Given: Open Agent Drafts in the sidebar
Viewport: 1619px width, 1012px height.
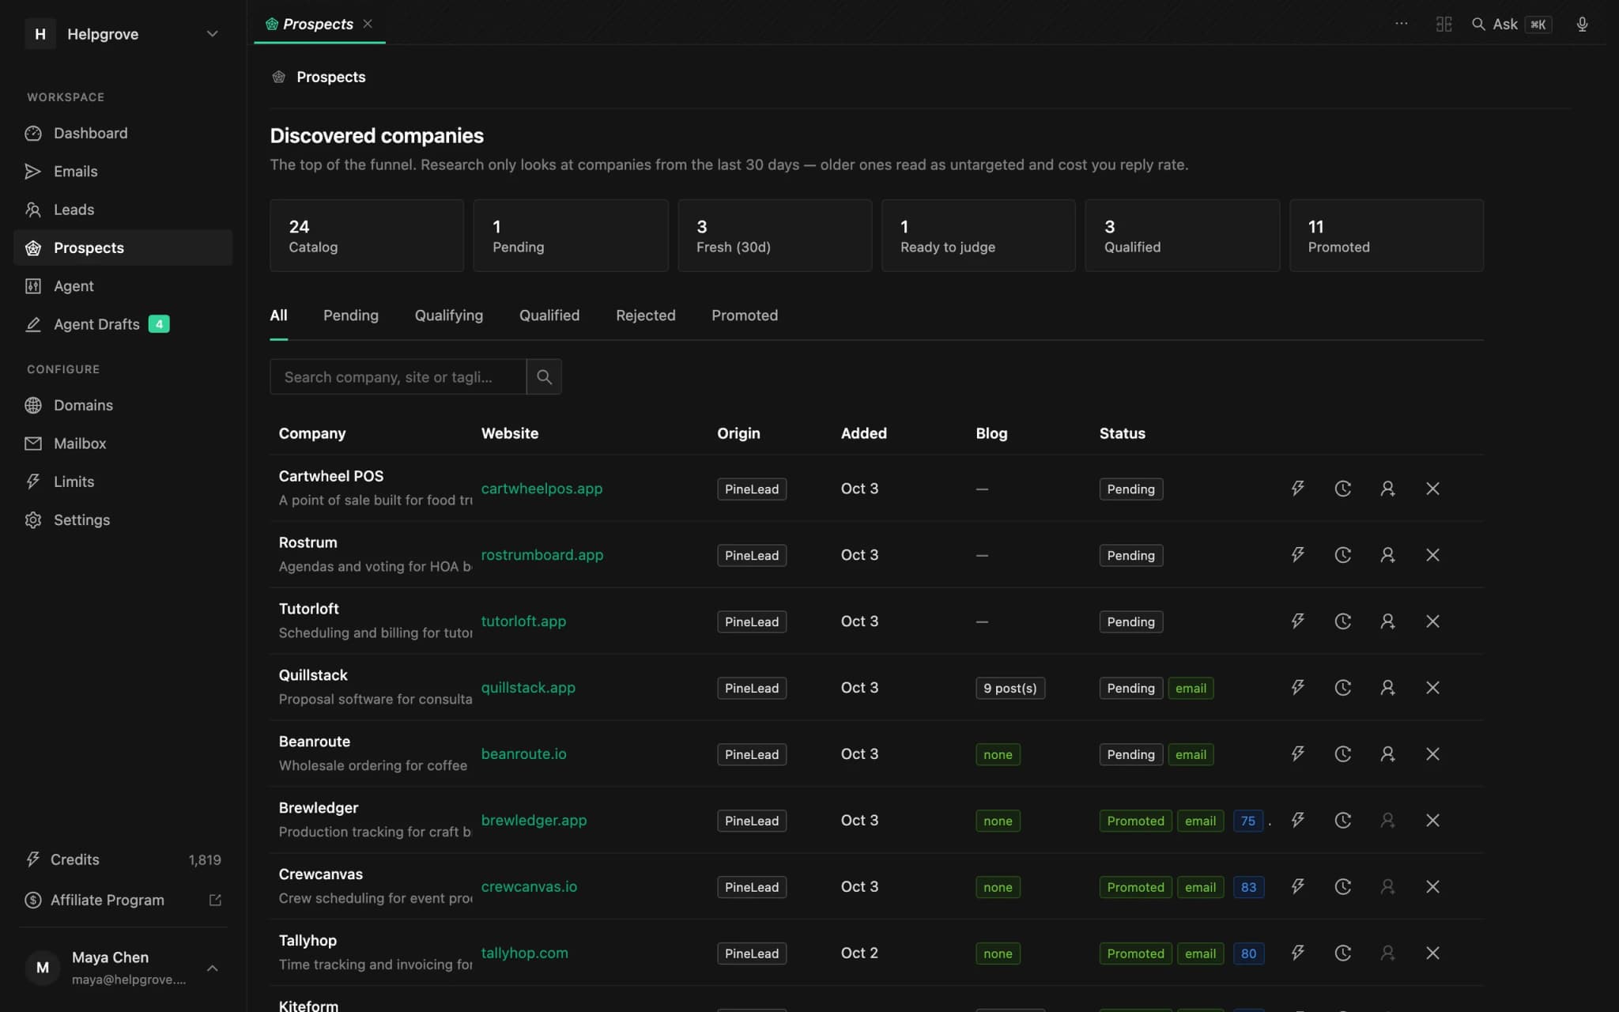Looking at the screenshot, I should (x=123, y=324).
